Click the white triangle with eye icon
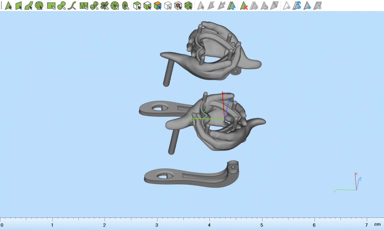Screen dimensions: 384x230 click(x=287, y=5)
